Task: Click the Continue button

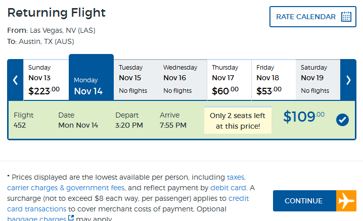Action: (314, 201)
